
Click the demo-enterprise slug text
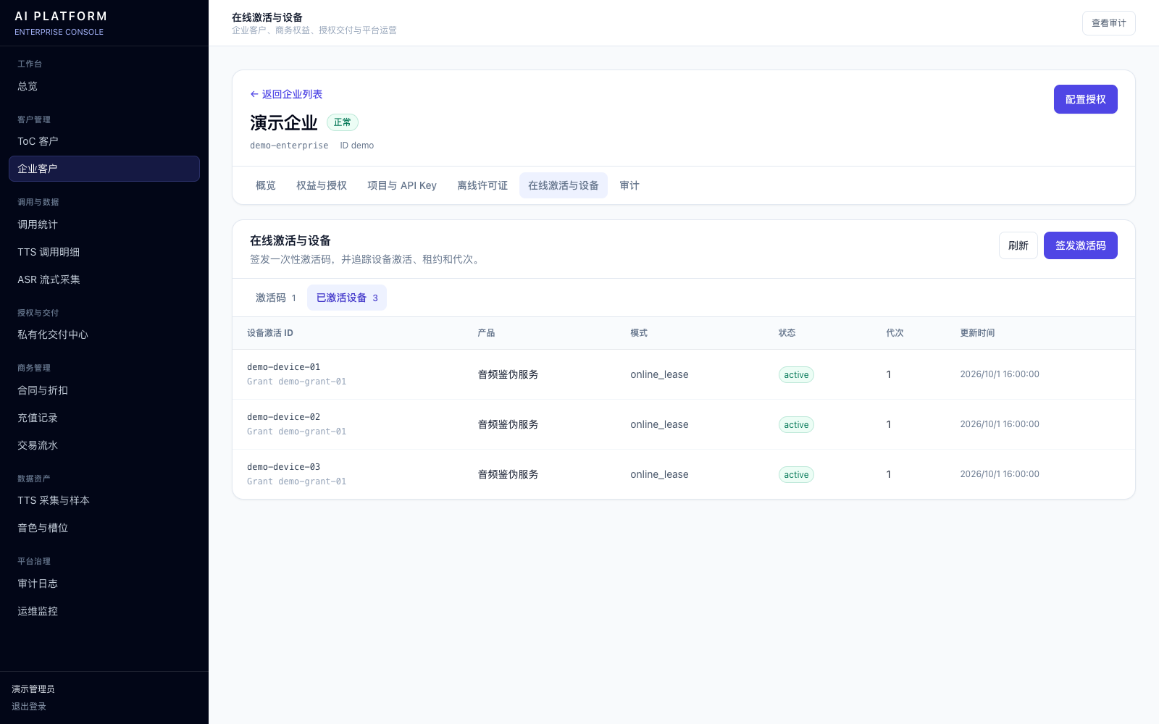click(x=289, y=146)
